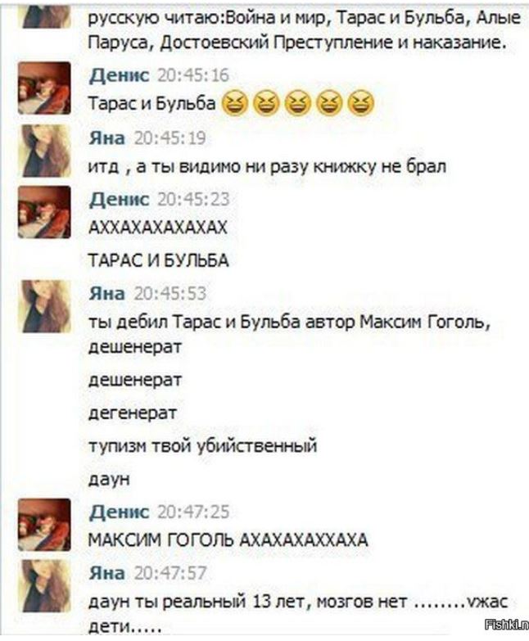This screenshot has width=529, height=641.
Task: Click the timestamp 20:45:53
Action: 170,294
